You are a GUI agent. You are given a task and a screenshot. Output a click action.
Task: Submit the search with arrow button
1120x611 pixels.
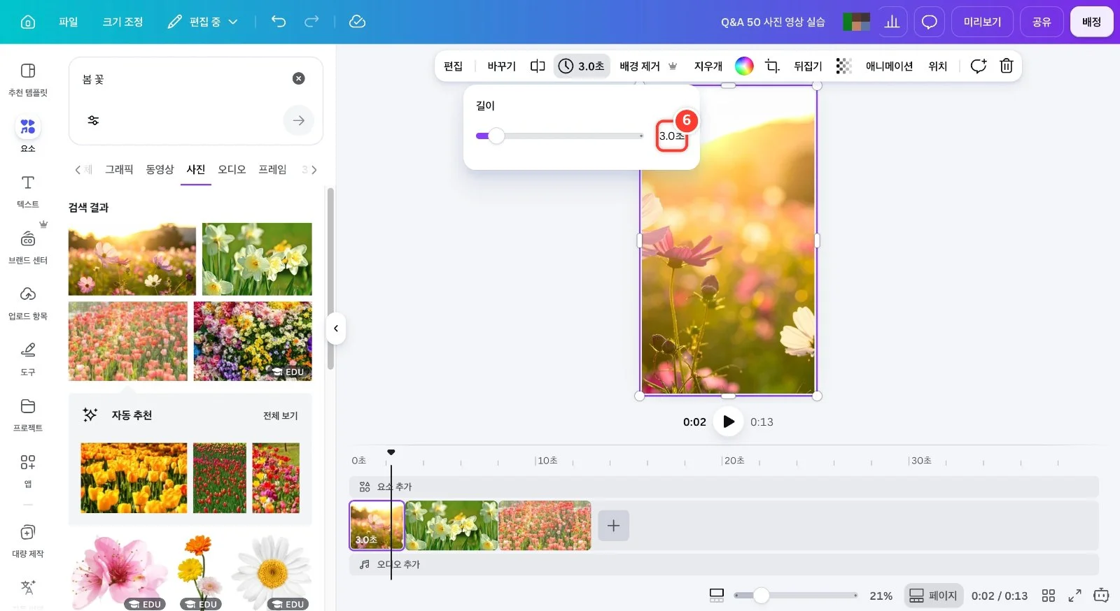click(299, 120)
